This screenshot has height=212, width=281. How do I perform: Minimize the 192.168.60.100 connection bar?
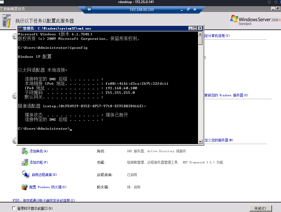click(182, 10)
